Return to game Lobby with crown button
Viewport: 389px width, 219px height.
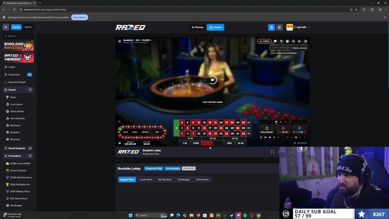click(264, 41)
